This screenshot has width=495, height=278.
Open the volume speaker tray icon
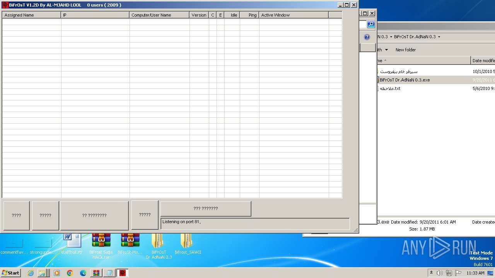click(440, 273)
